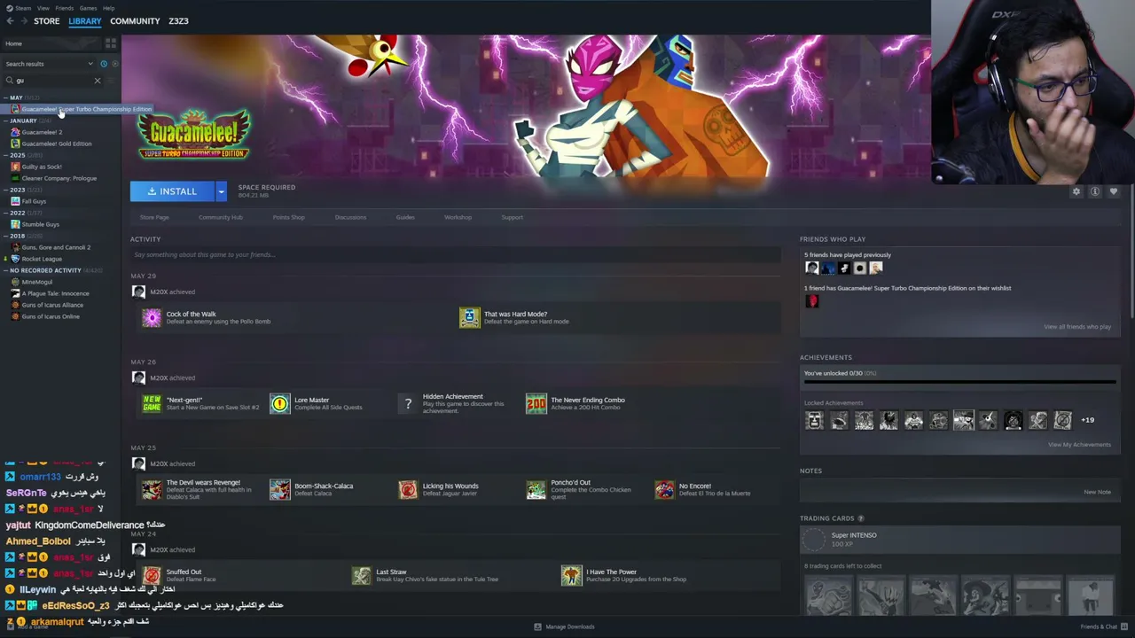Open Poncho'd Out achievement icon
The image size is (1135, 638).
[x=536, y=489]
